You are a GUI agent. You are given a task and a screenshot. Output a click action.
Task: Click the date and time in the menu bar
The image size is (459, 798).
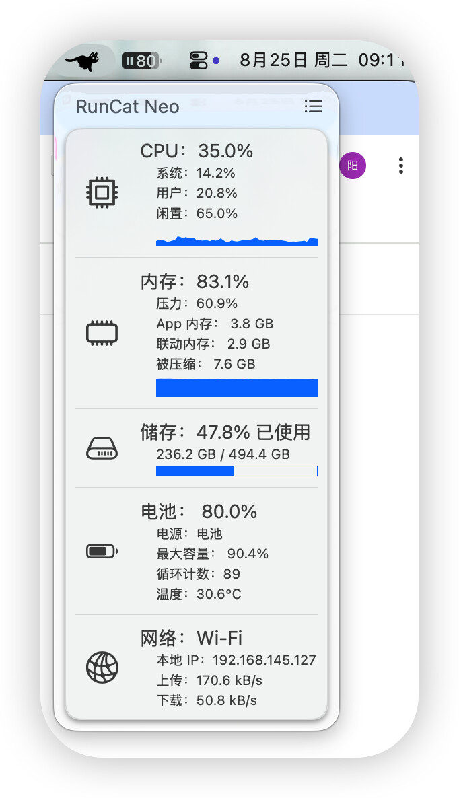(x=322, y=61)
